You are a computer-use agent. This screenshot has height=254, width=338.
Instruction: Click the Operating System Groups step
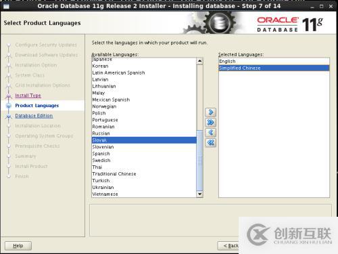click(x=44, y=136)
